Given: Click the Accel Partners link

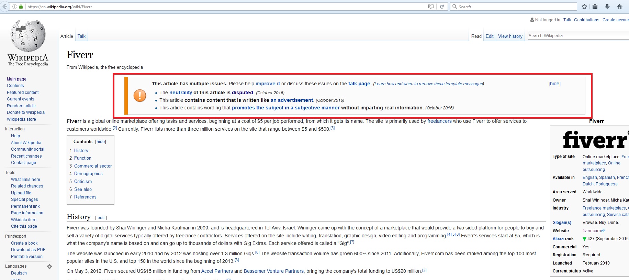Looking at the screenshot, I should [x=217, y=271].
